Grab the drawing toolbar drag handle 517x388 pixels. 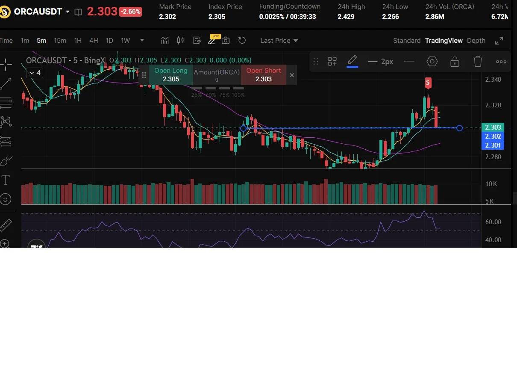(316, 62)
